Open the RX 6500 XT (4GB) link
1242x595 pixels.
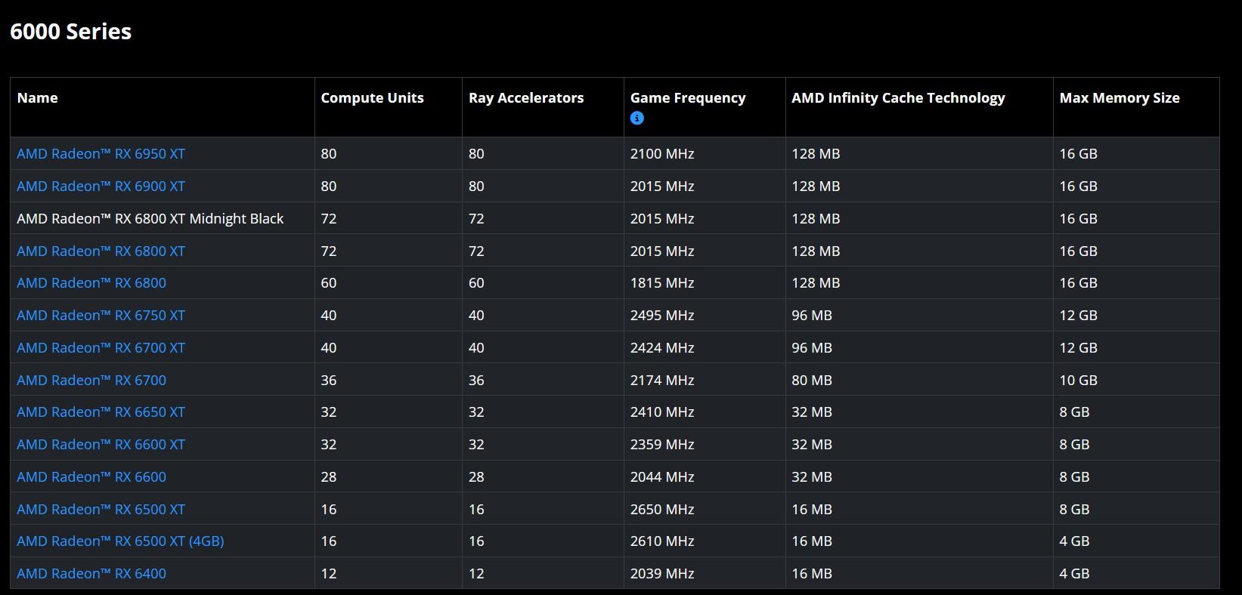[x=120, y=541]
